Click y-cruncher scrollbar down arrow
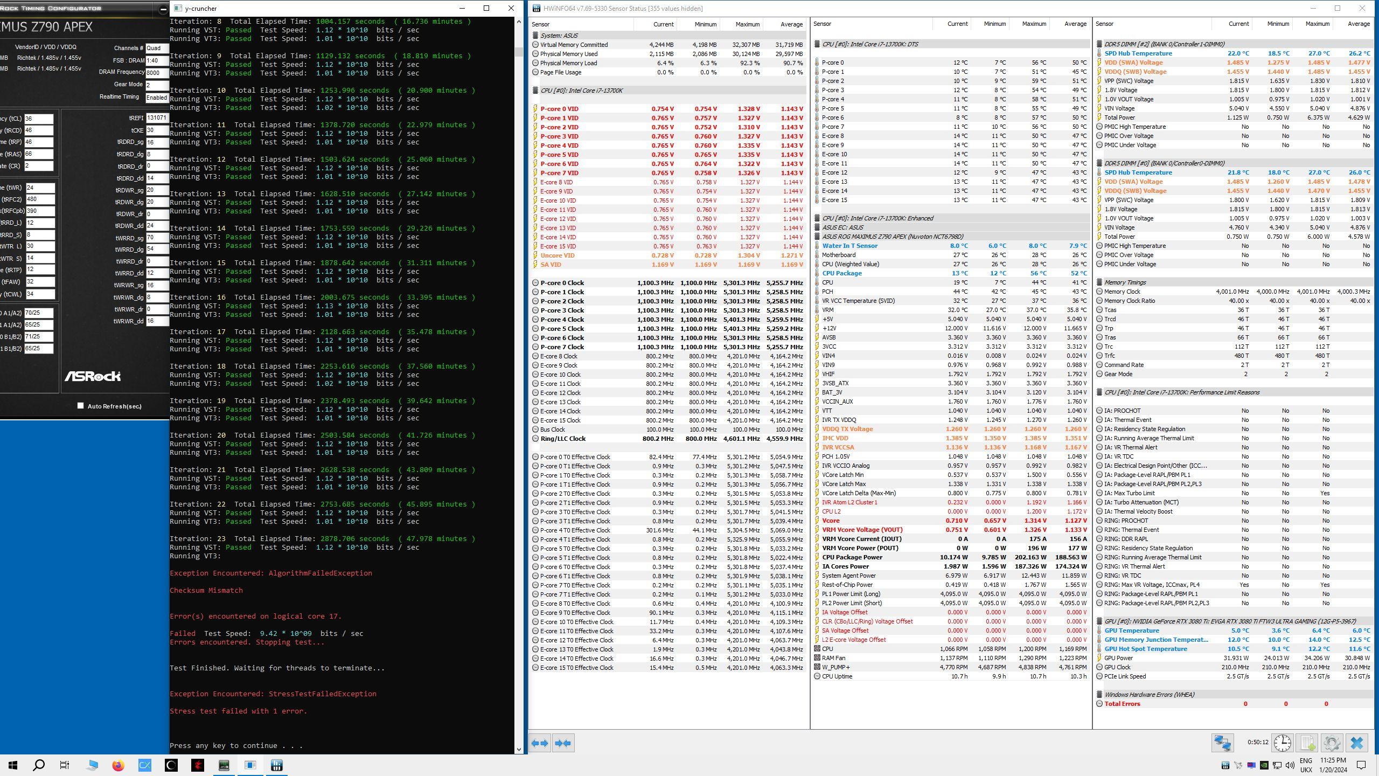 [x=519, y=749]
